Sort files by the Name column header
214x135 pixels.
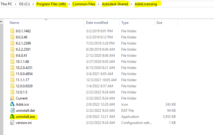click(x=14, y=23)
